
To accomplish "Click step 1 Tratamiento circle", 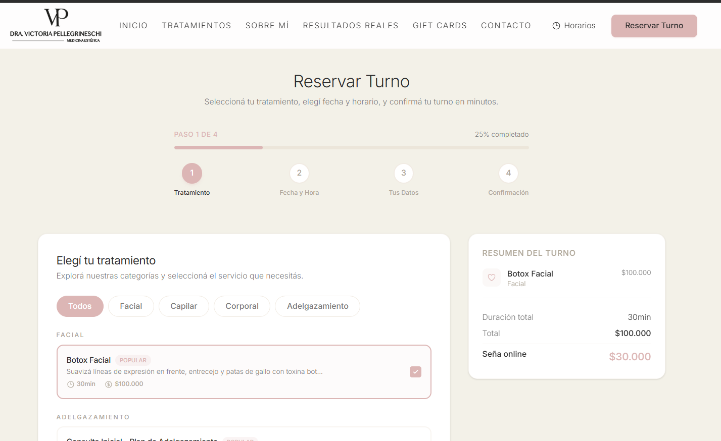I will (192, 173).
